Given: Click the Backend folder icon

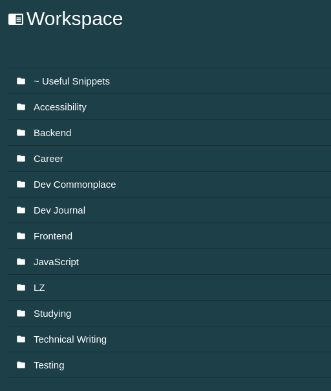Looking at the screenshot, I should pyautogui.click(x=21, y=133).
